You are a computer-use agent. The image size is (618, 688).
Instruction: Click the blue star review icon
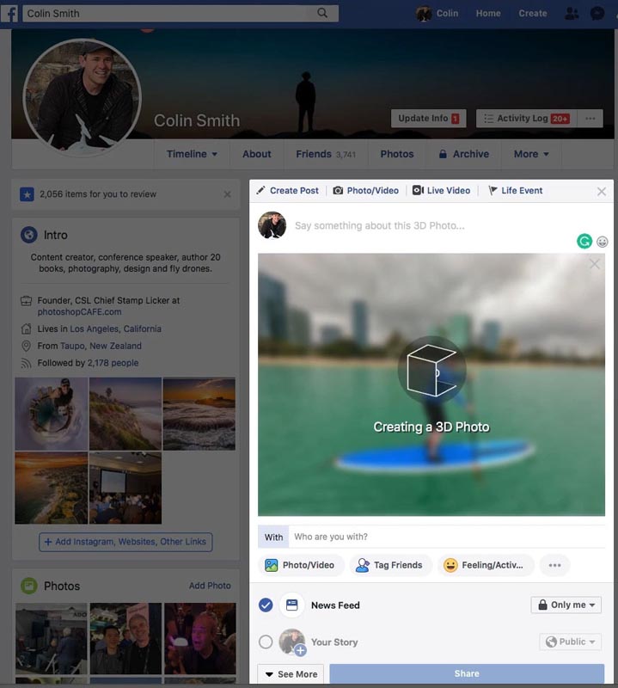coord(27,194)
